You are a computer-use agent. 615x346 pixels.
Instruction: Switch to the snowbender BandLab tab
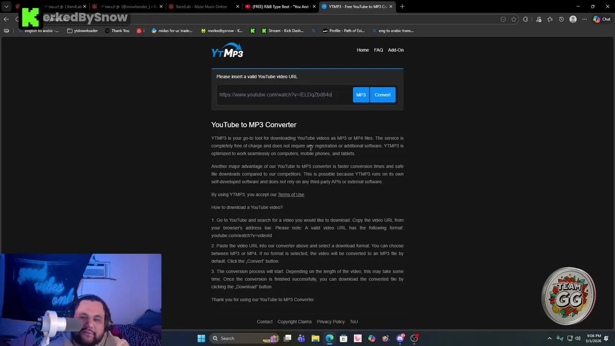pos(127,7)
